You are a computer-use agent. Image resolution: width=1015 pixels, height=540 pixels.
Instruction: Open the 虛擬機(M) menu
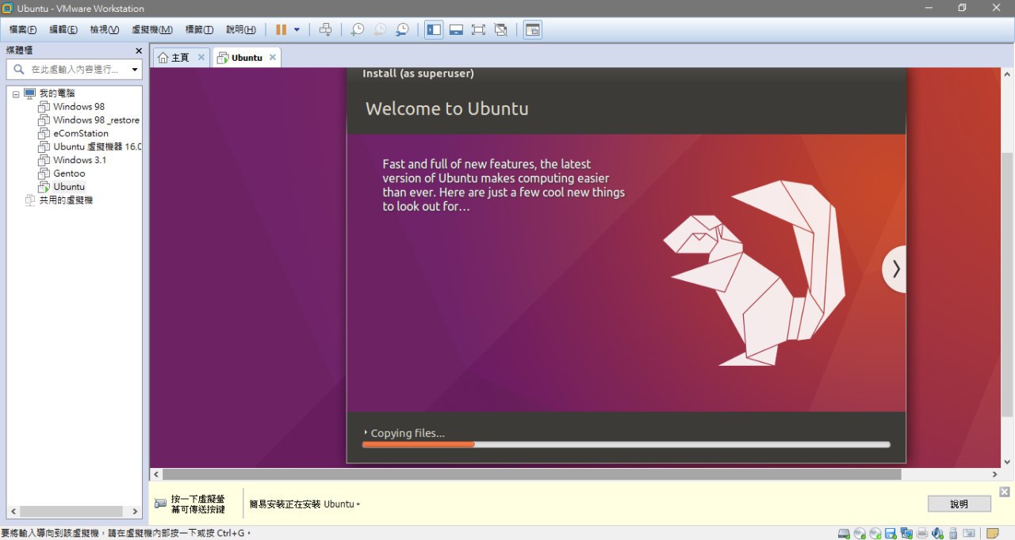(x=152, y=29)
